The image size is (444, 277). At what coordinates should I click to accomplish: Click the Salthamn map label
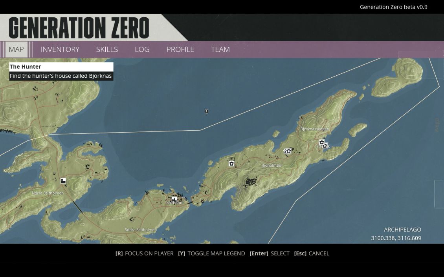[x=175, y=203]
